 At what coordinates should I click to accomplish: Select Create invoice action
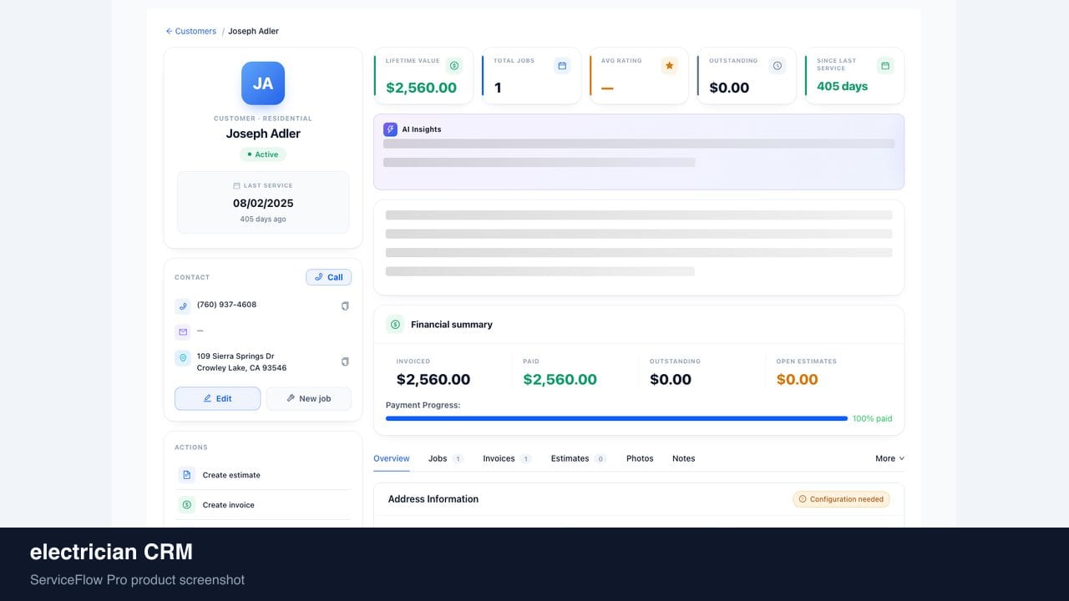[263, 505]
